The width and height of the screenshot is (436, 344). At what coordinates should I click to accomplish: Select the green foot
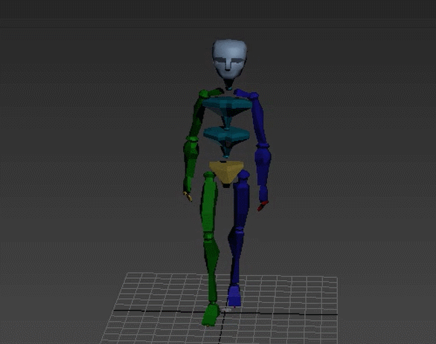[x=211, y=314]
